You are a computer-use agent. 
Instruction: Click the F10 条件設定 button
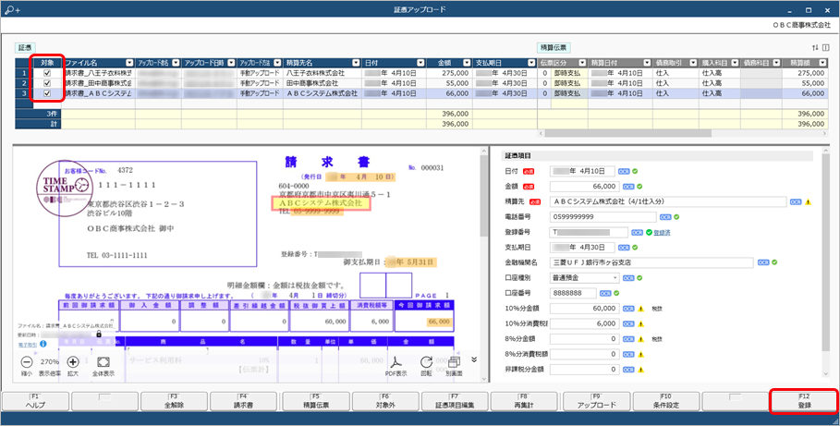[666, 401]
